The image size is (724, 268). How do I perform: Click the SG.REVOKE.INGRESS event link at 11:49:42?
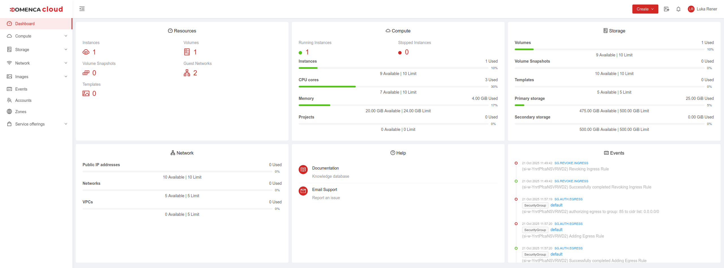[571, 163]
